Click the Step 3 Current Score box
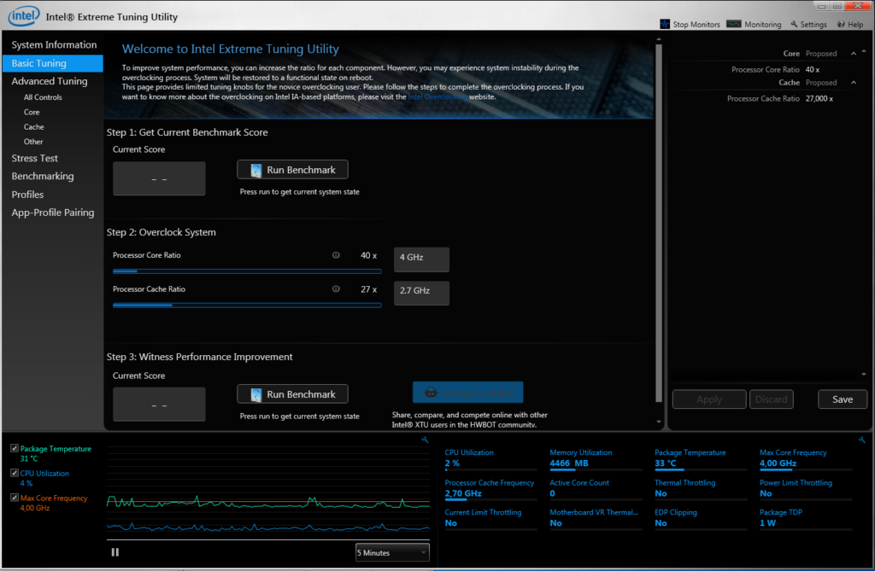This screenshot has height=571, width=875. (159, 405)
